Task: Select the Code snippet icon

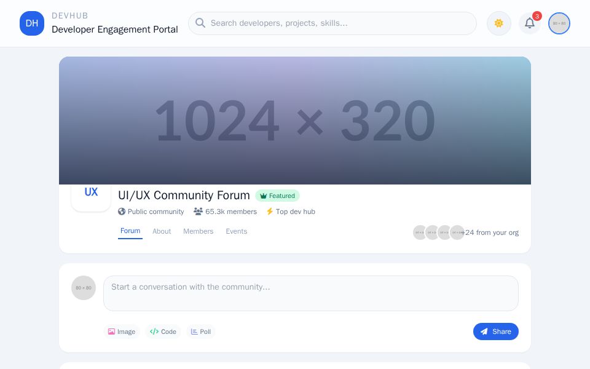Action: click(154, 331)
